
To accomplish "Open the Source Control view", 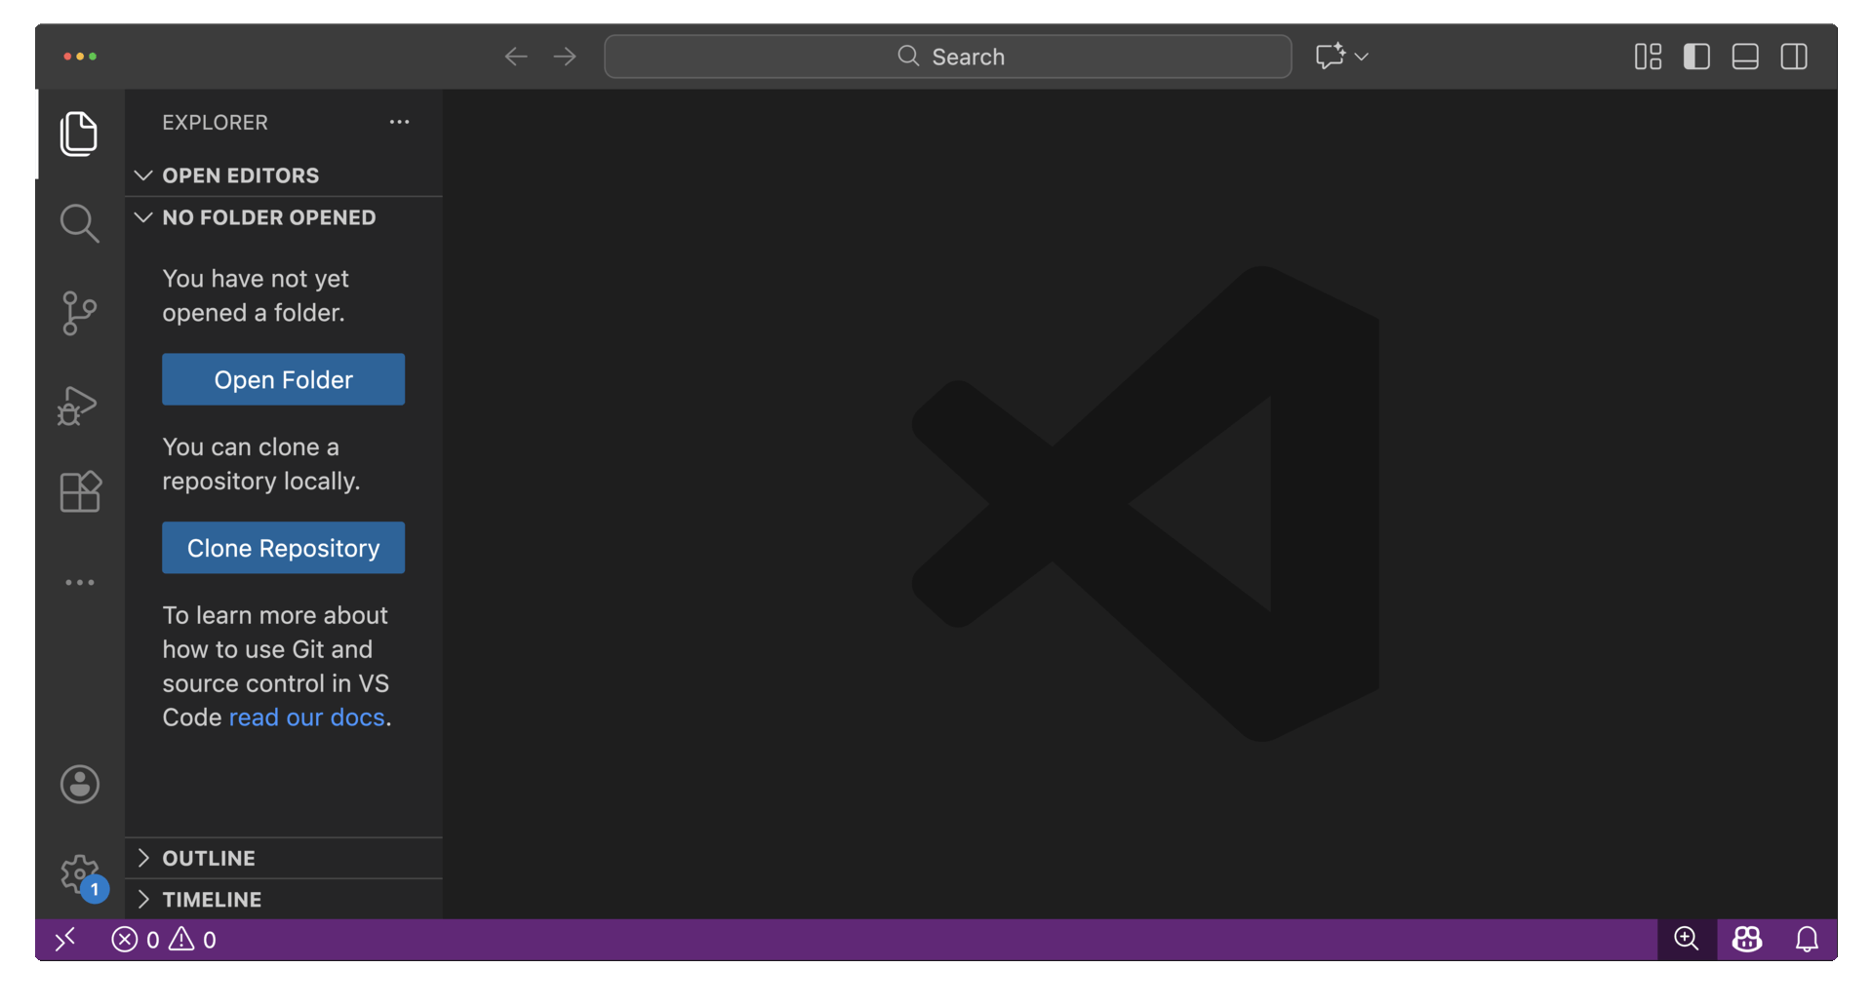I will [79, 313].
